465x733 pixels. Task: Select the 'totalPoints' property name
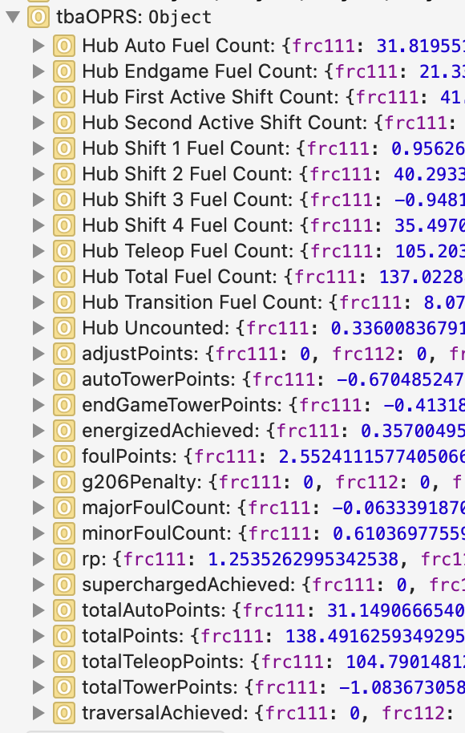tap(131, 636)
